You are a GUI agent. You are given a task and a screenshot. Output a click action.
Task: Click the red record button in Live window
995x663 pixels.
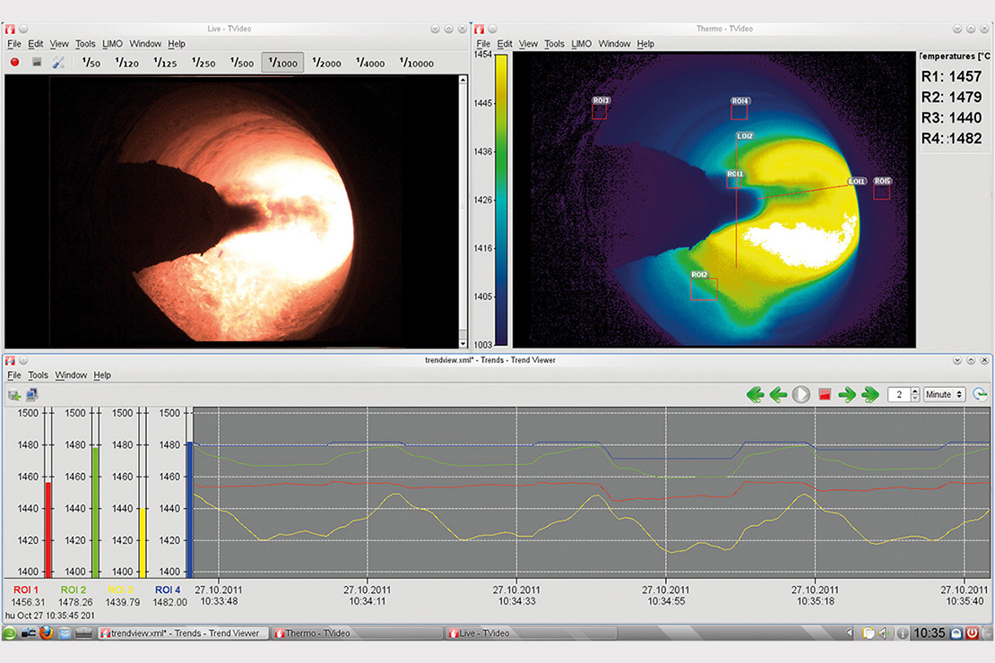click(x=15, y=62)
